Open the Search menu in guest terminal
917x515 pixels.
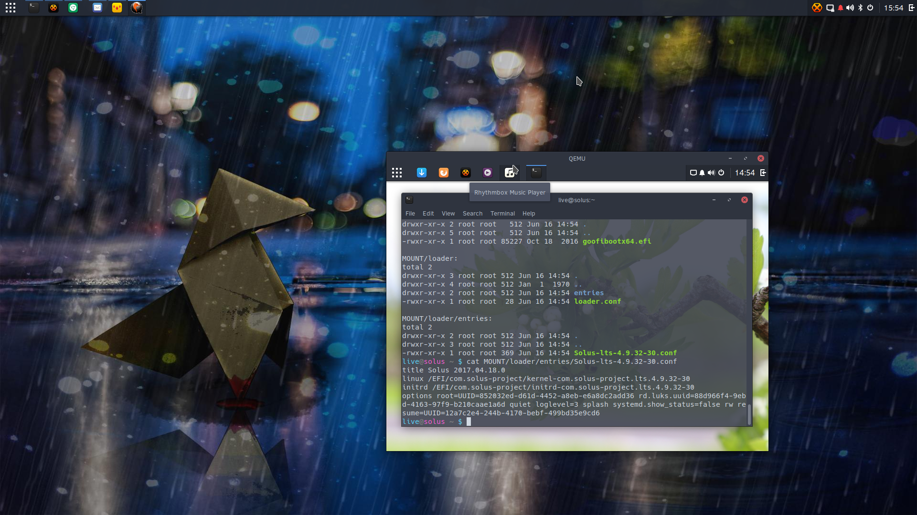coord(472,214)
